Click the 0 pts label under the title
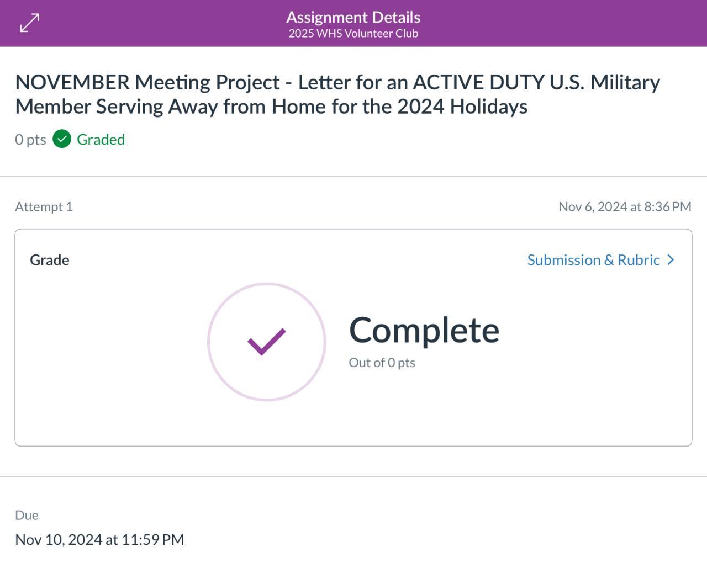The image size is (707, 563). coord(30,140)
